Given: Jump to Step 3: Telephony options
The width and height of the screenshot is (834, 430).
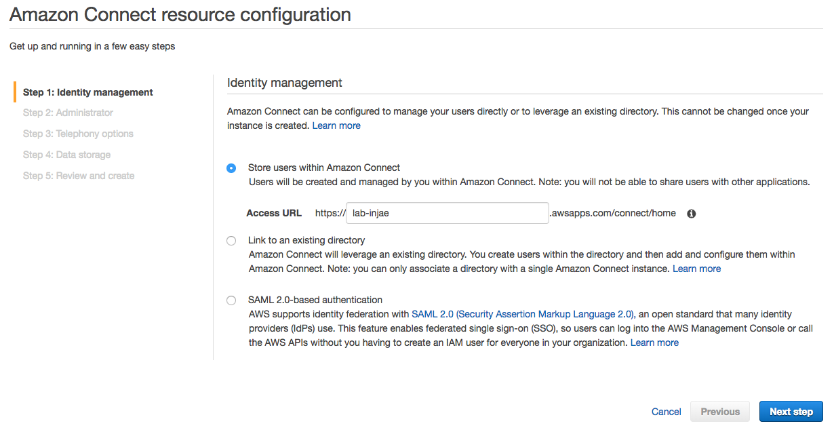Looking at the screenshot, I should [x=78, y=134].
